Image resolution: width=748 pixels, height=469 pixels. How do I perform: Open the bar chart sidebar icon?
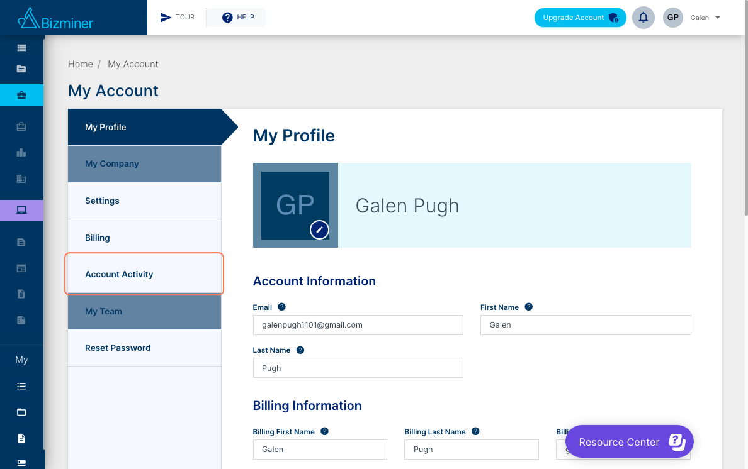tap(21, 153)
